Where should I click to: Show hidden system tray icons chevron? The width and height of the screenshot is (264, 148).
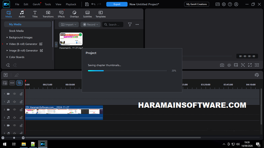(x=224, y=144)
